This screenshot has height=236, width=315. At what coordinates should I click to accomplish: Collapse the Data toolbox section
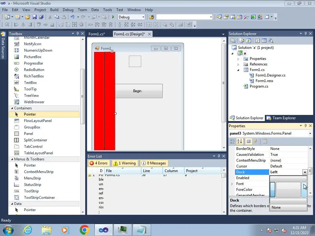point(12,204)
